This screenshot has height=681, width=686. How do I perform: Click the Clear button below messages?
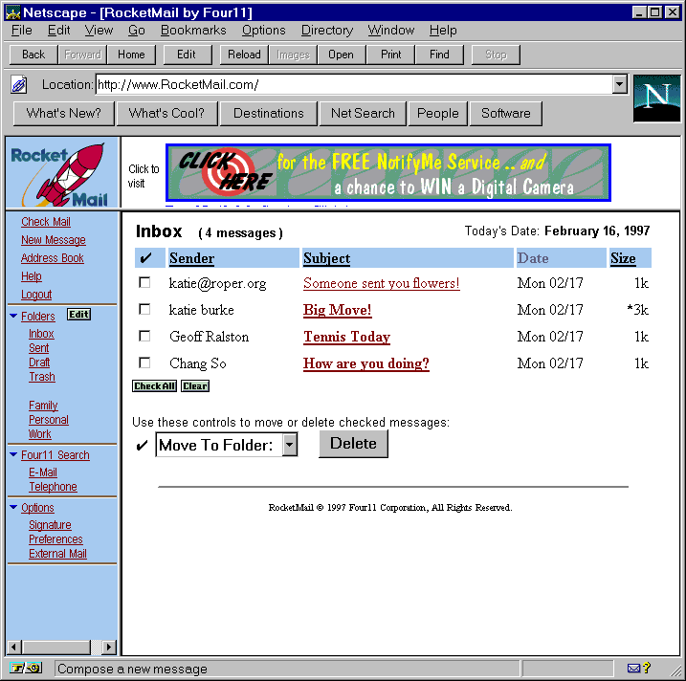point(195,385)
